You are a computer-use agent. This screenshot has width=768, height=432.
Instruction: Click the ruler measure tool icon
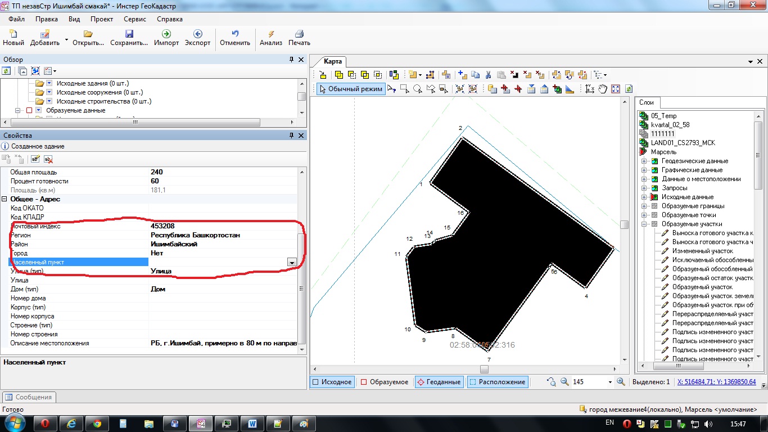coord(569,89)
